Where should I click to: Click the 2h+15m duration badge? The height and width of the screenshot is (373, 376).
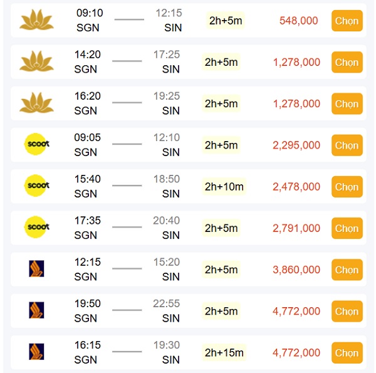click(x=224, y=353)
